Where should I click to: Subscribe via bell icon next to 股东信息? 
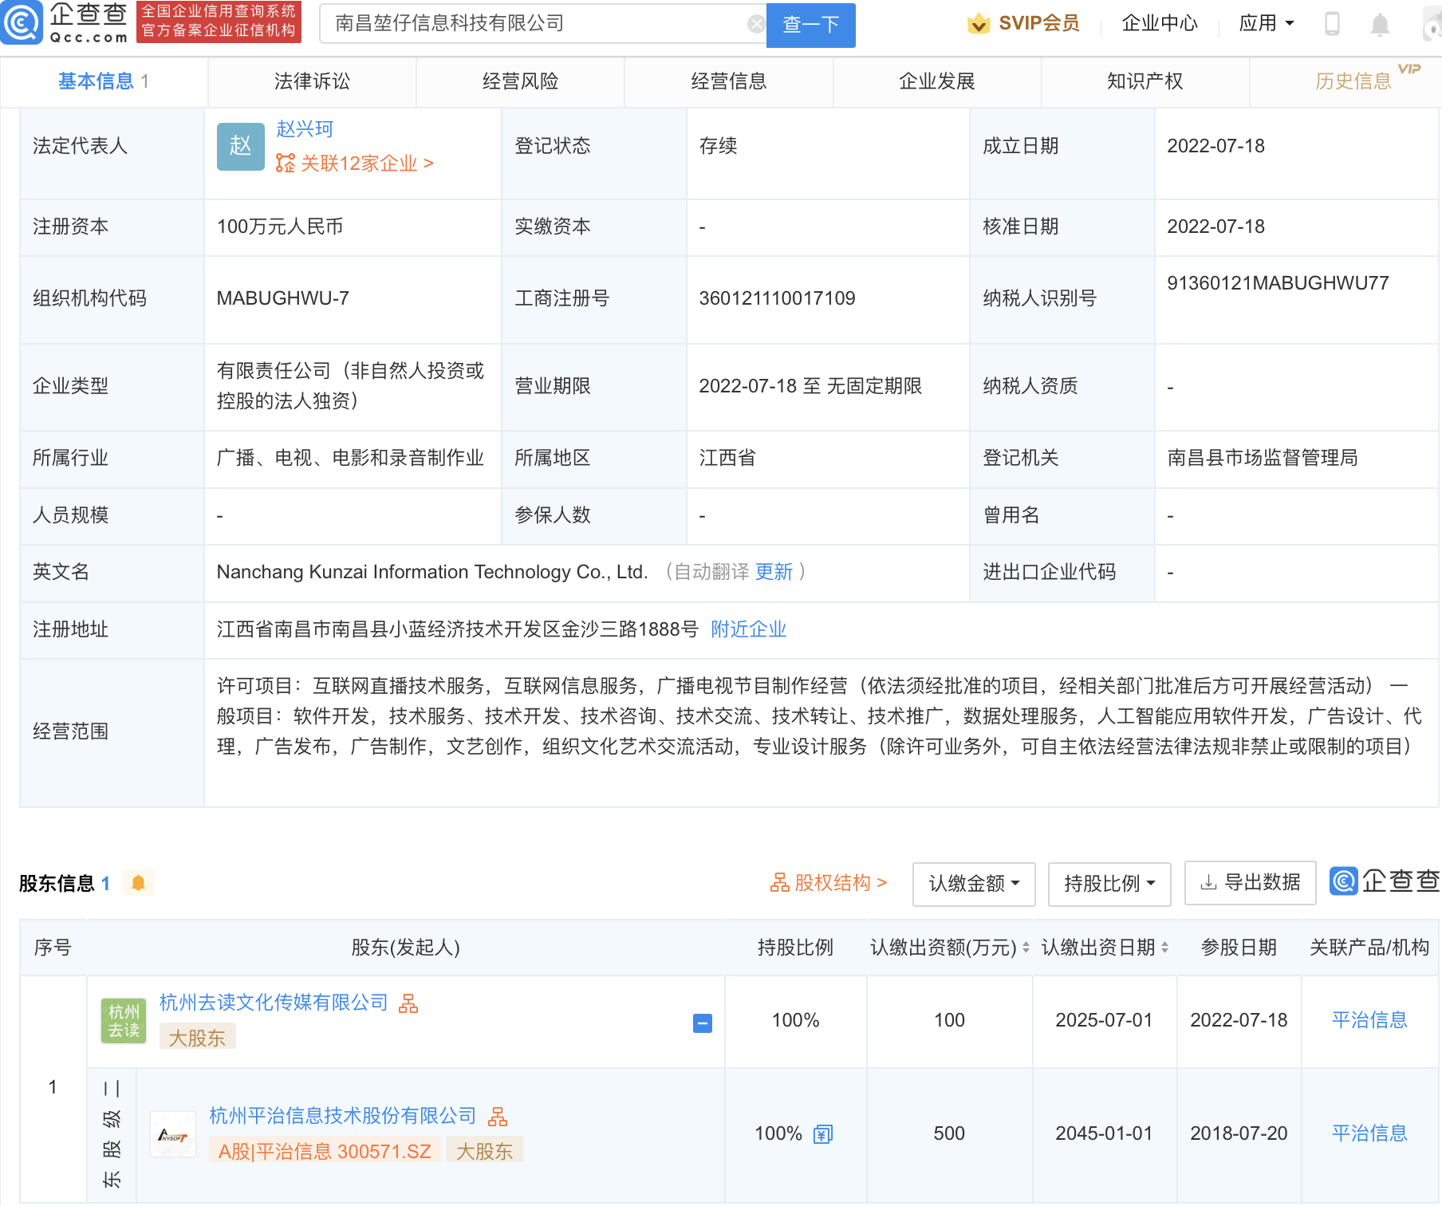point(138,883)
